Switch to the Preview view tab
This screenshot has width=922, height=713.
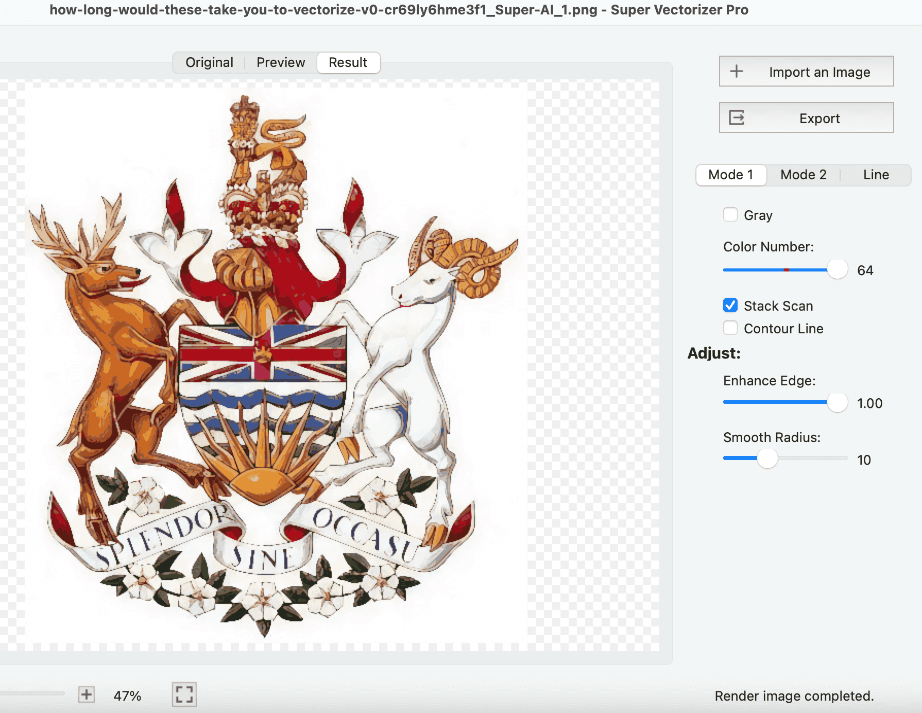point(281,62)
